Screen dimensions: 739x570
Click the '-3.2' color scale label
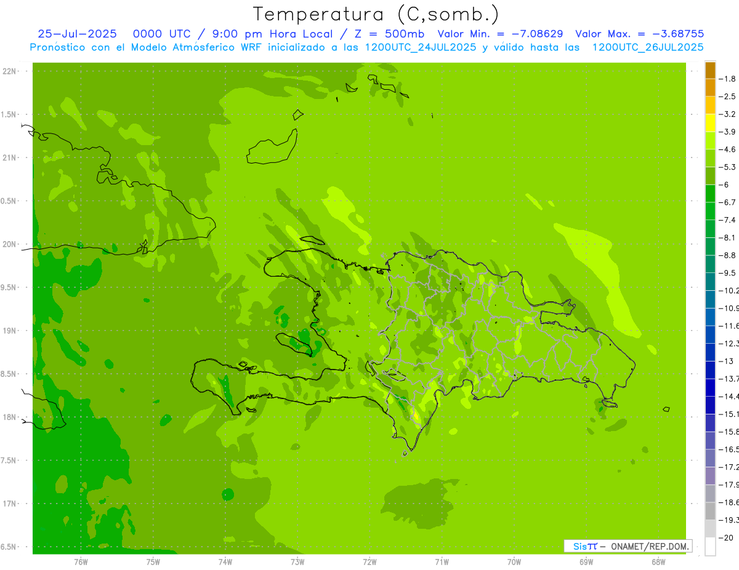tap(727, 114)
